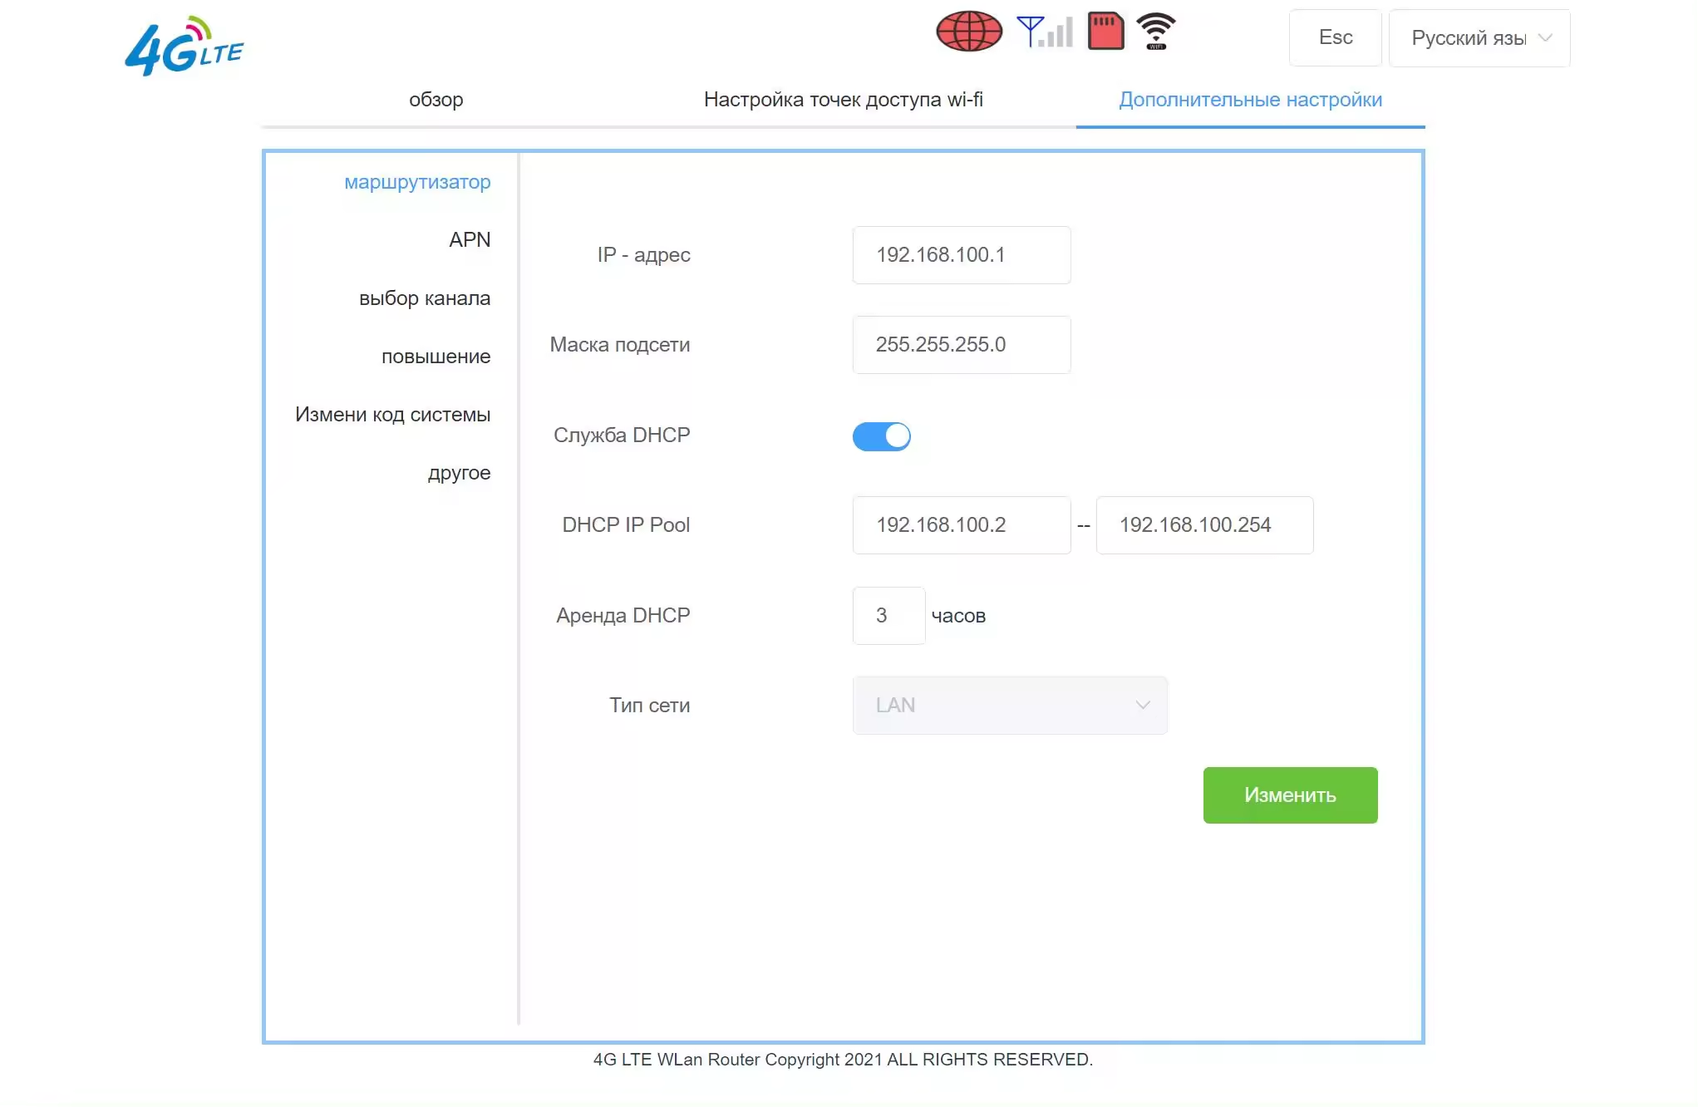Click the green Изменить button
The height and width of the screenshot is (1107, 1698).
click(x=1290, y=795)
